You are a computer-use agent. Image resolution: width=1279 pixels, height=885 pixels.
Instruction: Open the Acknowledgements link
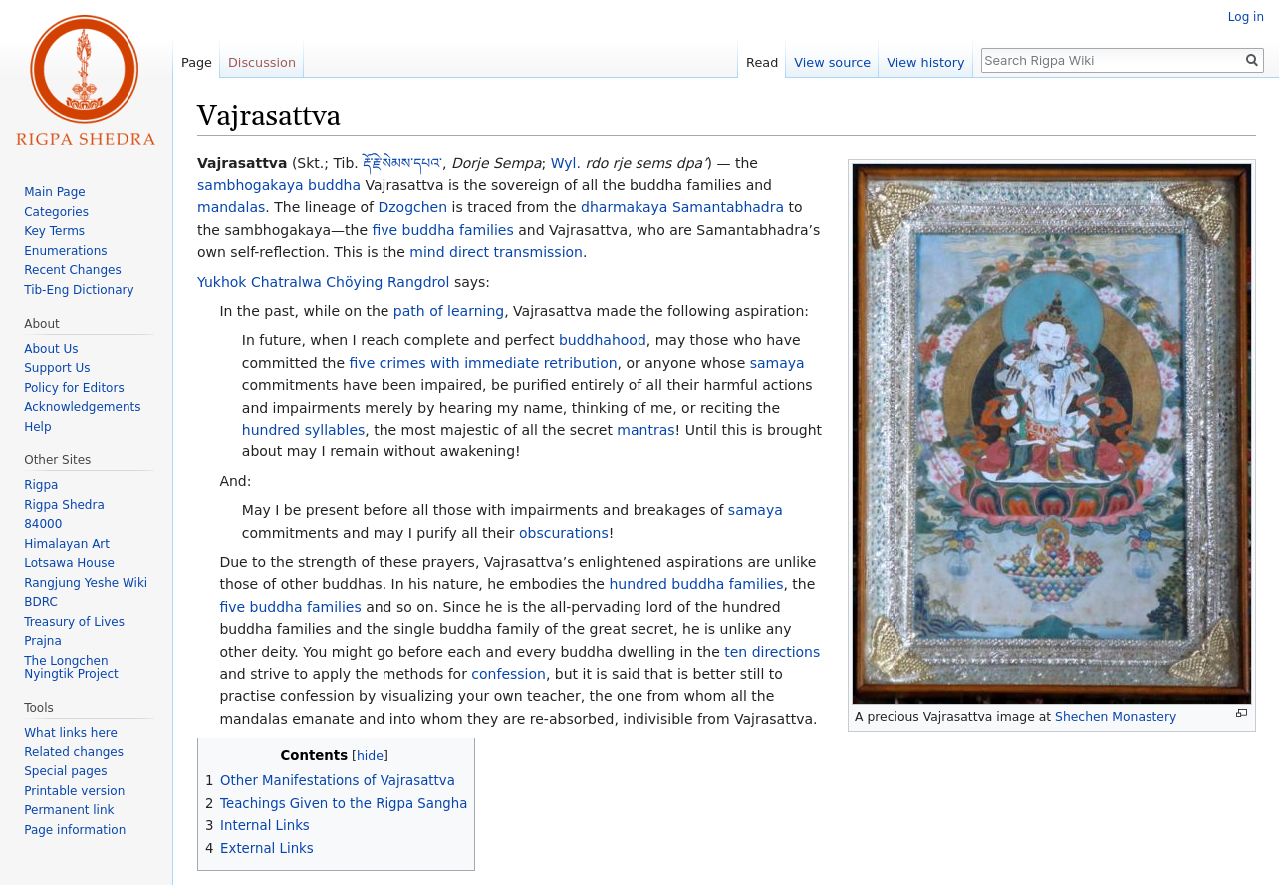tap(83, 407)
